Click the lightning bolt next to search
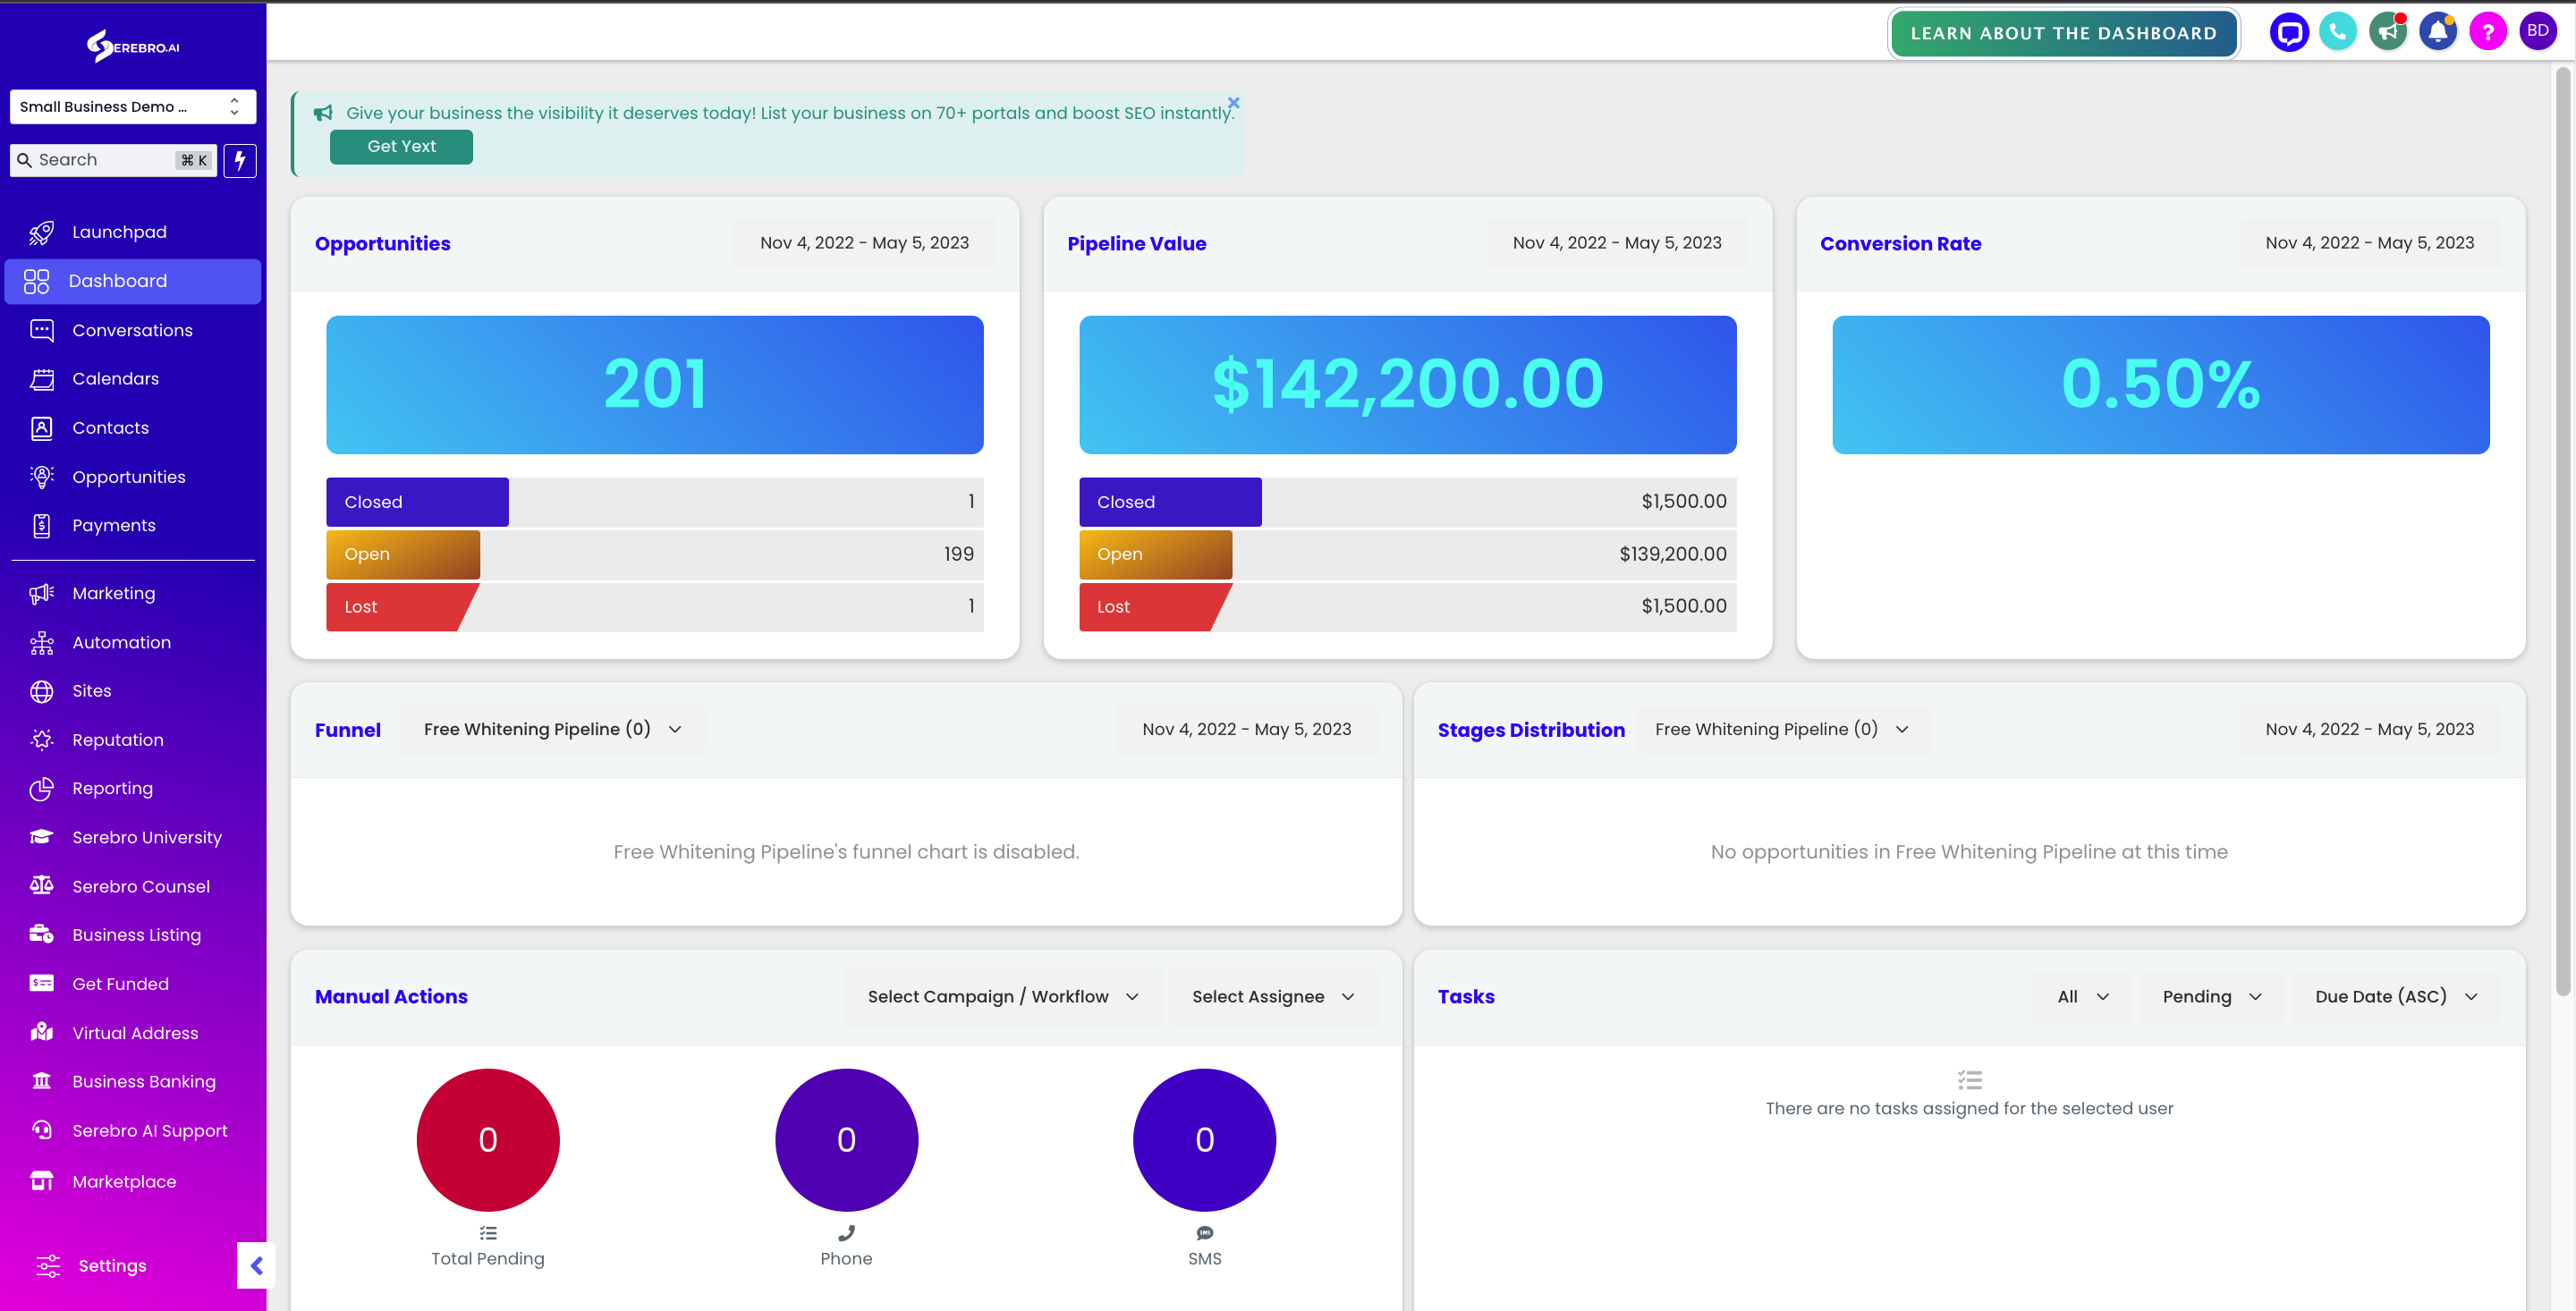Image resolution: width=2576 pixels, height=1311 pixels. tap(240, 160)
